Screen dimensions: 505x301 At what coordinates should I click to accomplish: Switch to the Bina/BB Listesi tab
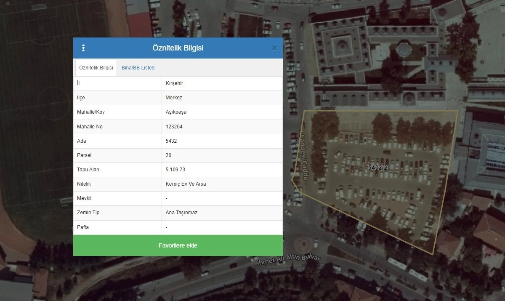coord(138,68)
